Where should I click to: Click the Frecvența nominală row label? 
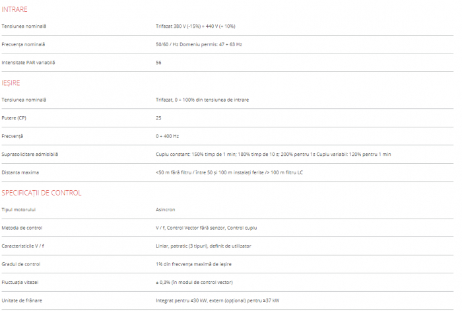[x=24, y=44]
